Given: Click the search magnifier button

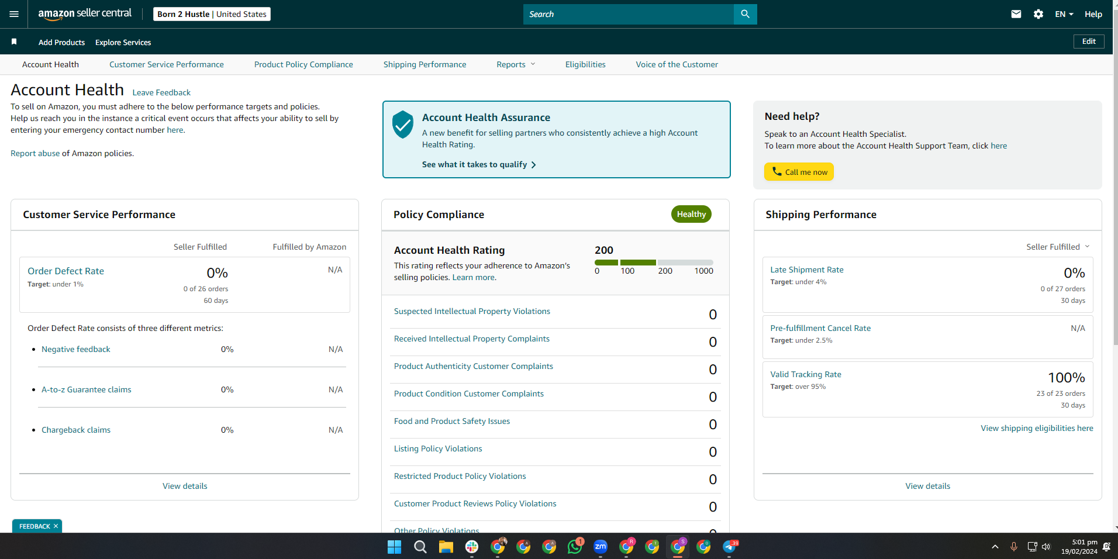Looking at the screenshot, I should (x=745, y=14).
